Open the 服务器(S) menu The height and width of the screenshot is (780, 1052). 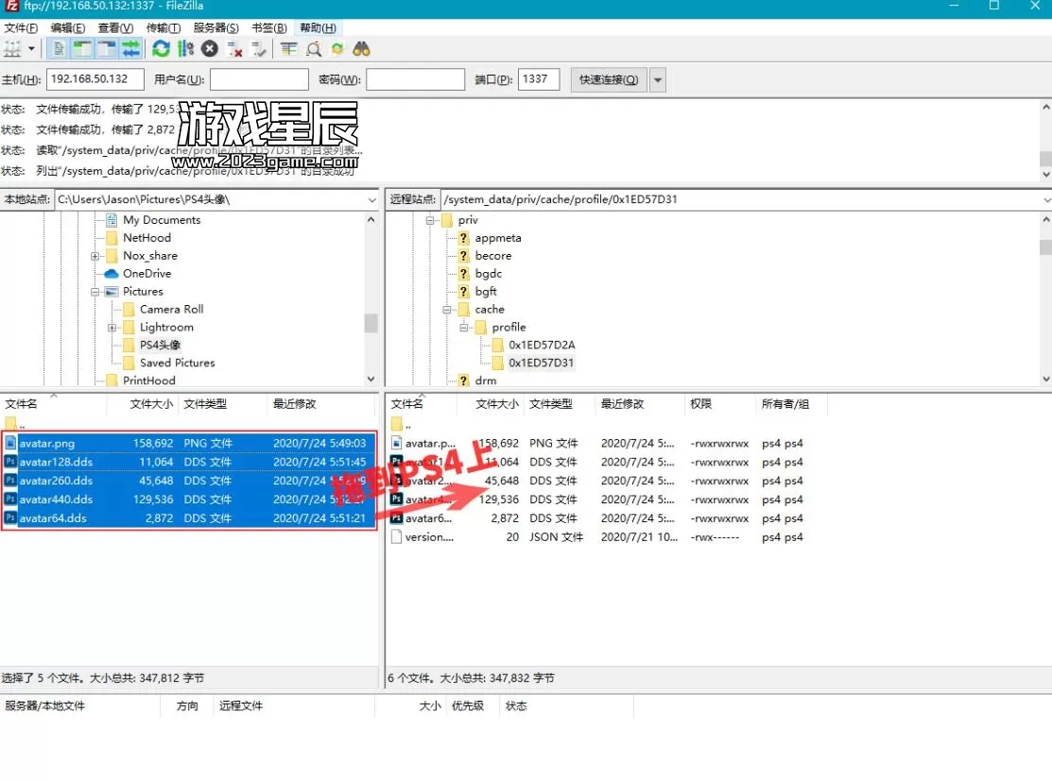[x=216, y=28]
